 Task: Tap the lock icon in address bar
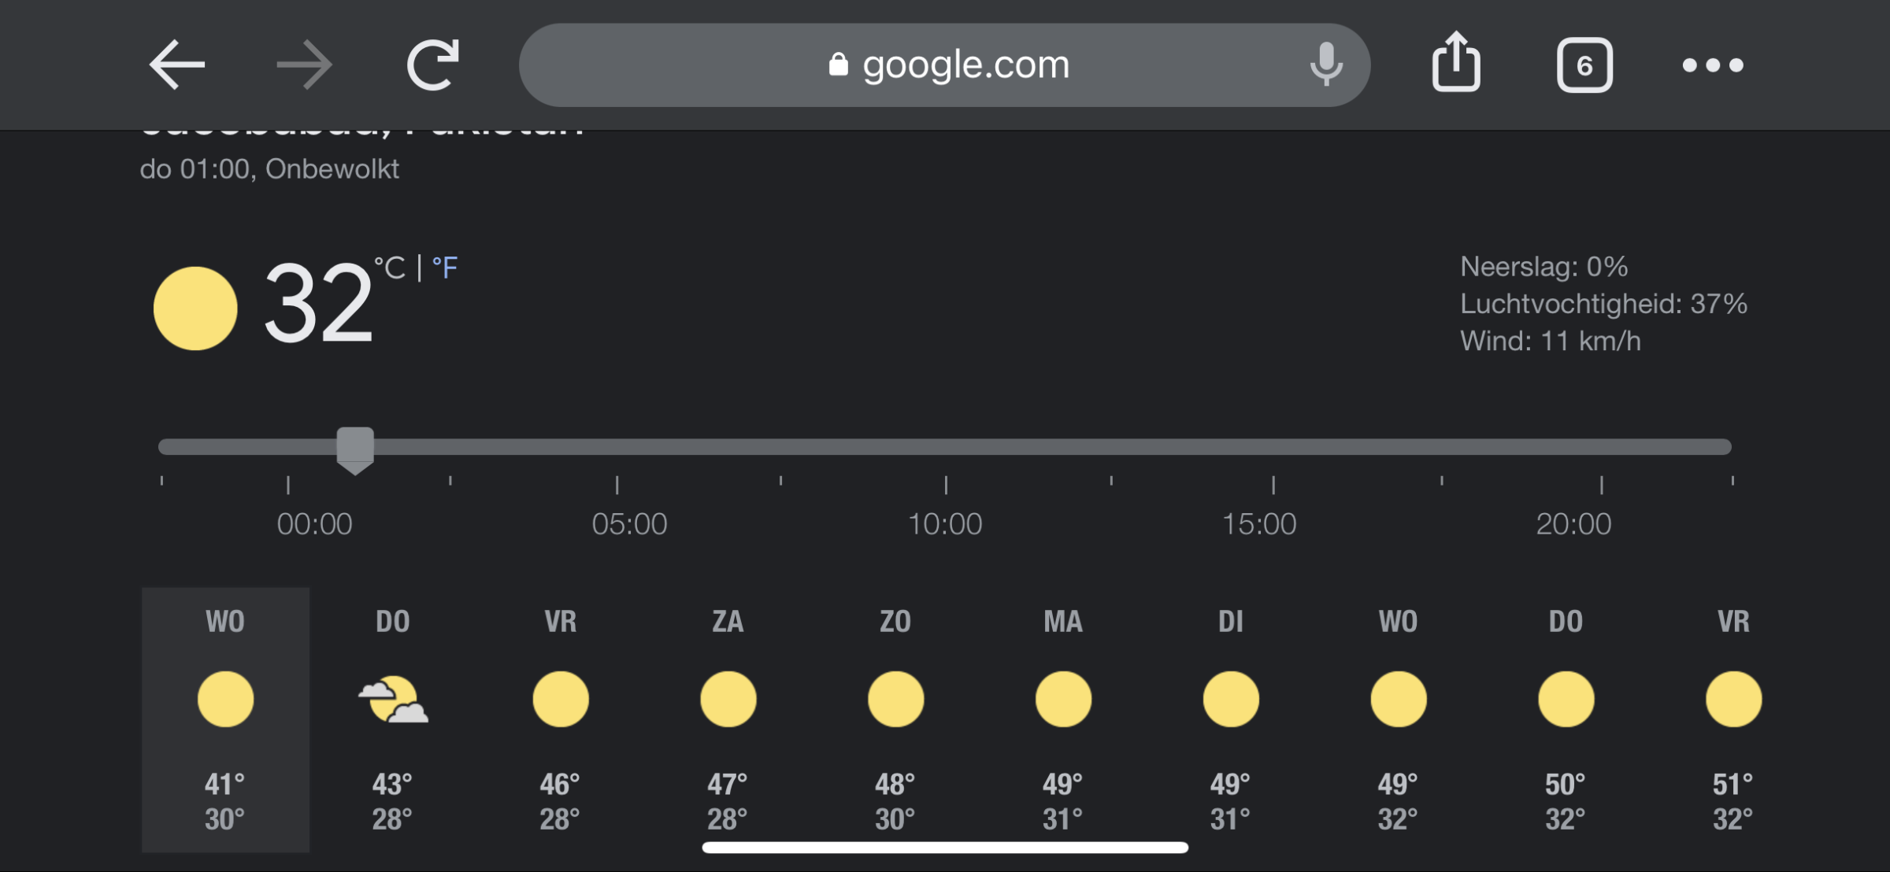[x=839, y=65]
